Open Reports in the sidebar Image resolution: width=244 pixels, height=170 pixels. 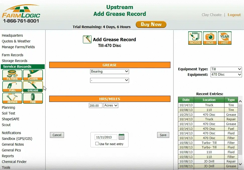[8, 156]
